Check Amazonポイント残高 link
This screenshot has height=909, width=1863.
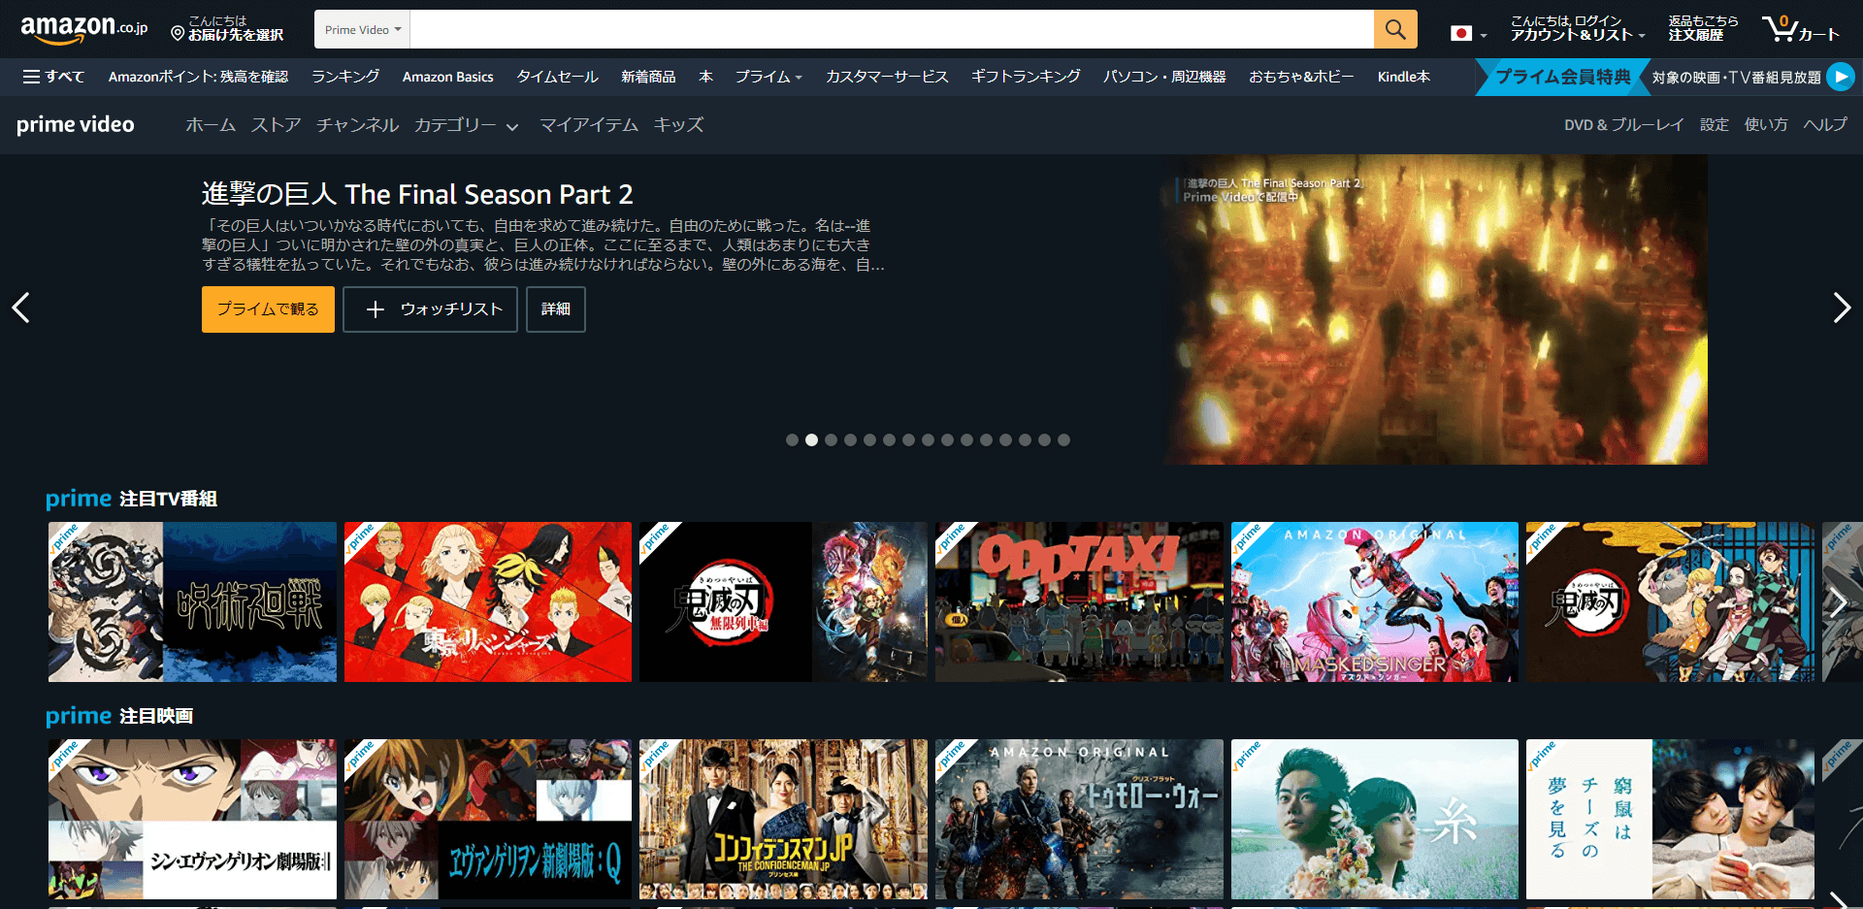[x=198, y=77]
